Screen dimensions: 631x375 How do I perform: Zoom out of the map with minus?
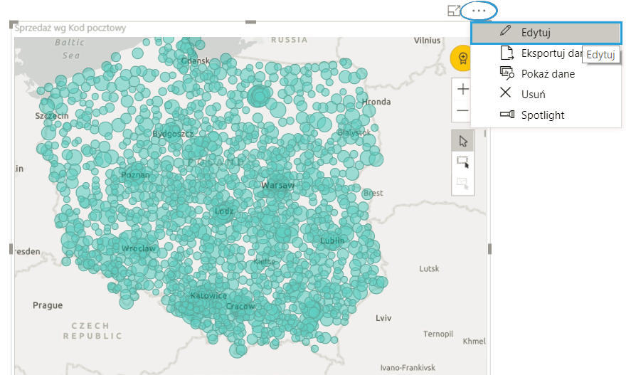[462, 110]
